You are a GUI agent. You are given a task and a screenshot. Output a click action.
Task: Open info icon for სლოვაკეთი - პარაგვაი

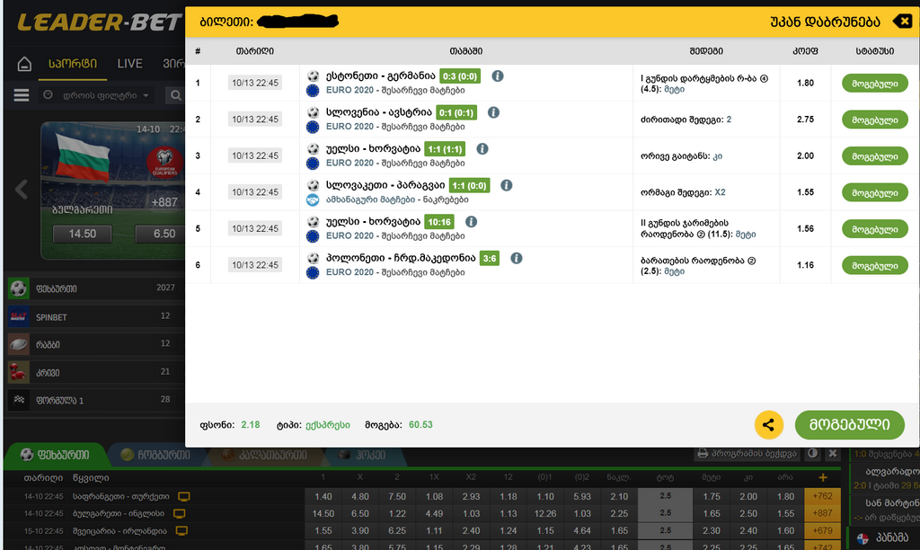507,185
